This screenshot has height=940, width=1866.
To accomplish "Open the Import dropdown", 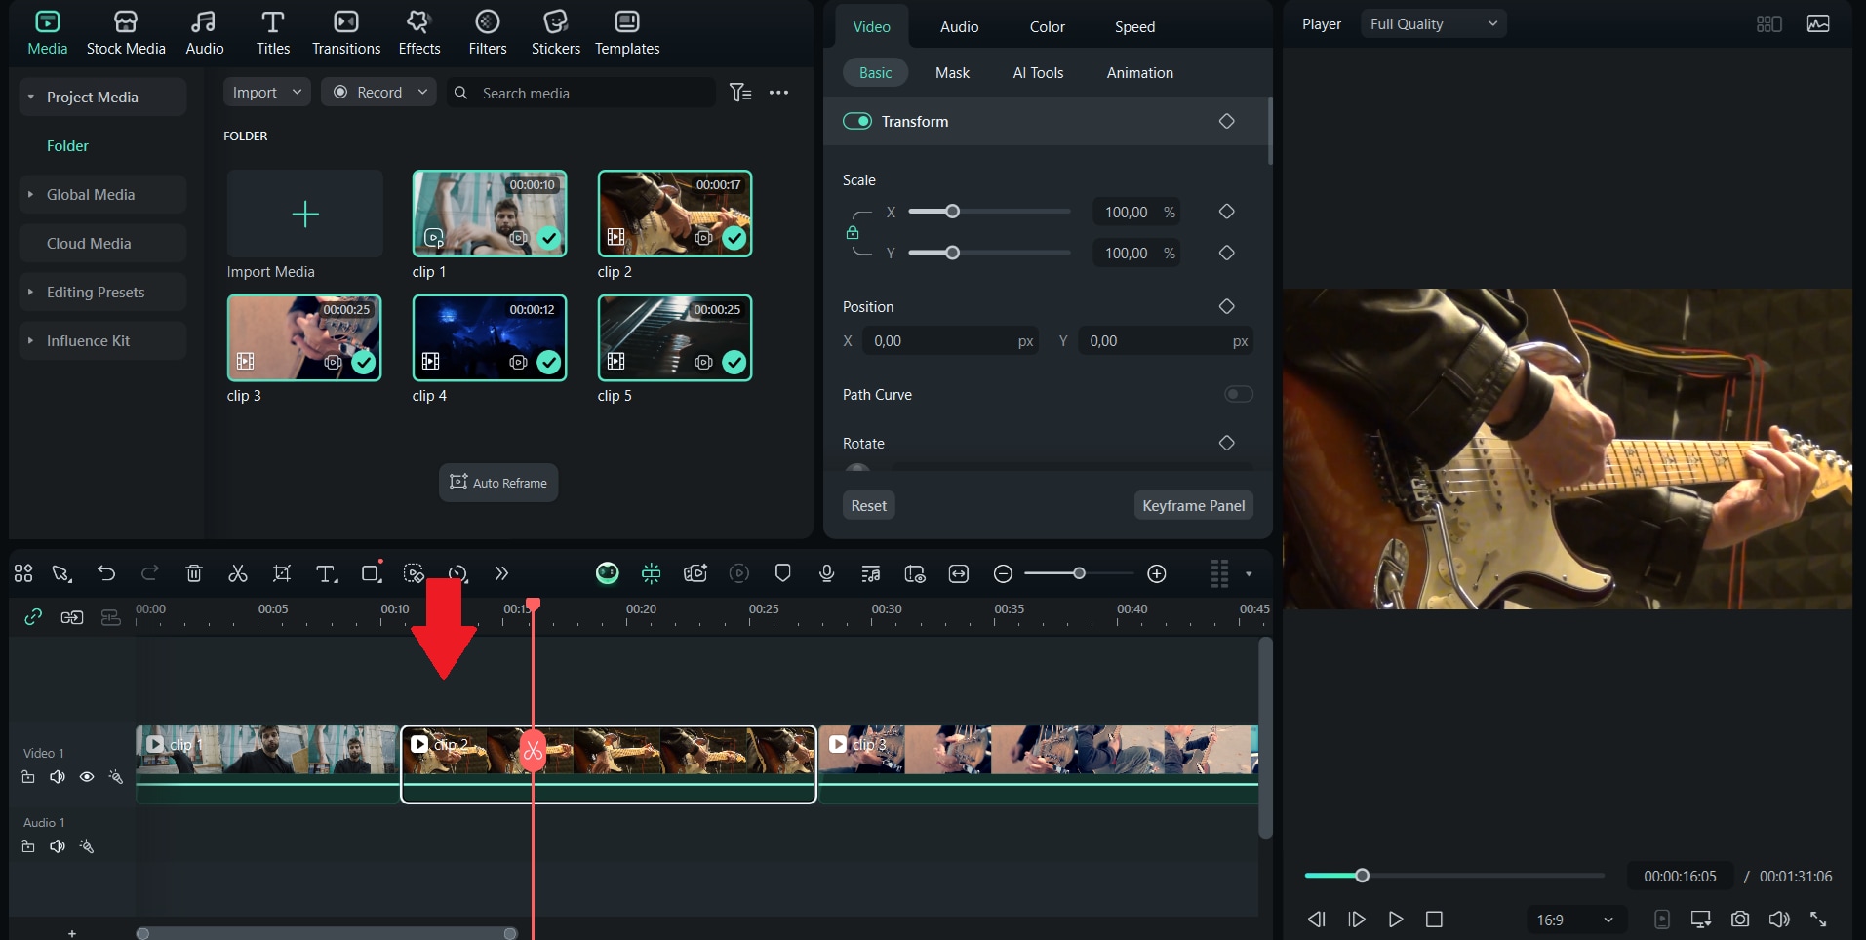I will click(266, 93).
